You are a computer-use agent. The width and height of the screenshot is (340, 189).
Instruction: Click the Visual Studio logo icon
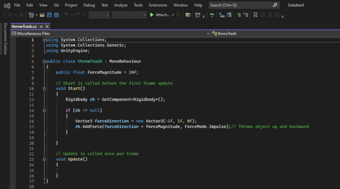[7, 5]
